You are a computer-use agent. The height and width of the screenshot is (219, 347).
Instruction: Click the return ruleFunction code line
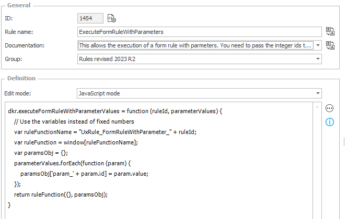[61, 194]
